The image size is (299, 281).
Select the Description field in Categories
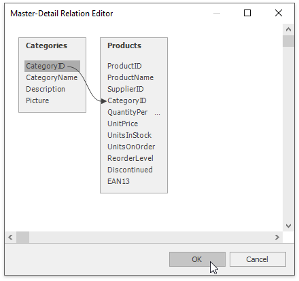pyautogui.click(x=46, y=89)
